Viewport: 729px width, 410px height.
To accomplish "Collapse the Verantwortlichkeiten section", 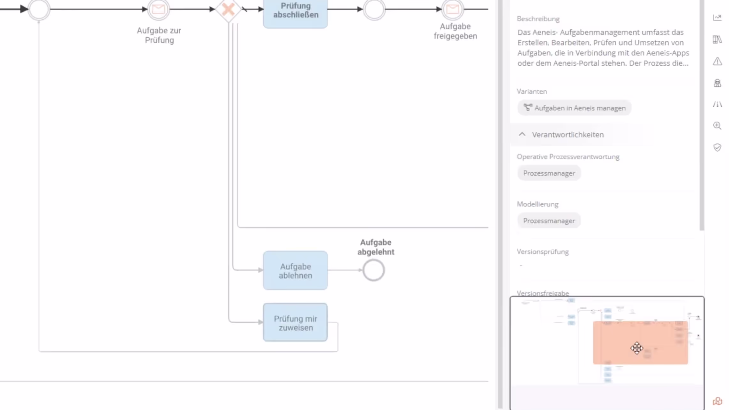I will pyautogui.click(x=522, y=134).
